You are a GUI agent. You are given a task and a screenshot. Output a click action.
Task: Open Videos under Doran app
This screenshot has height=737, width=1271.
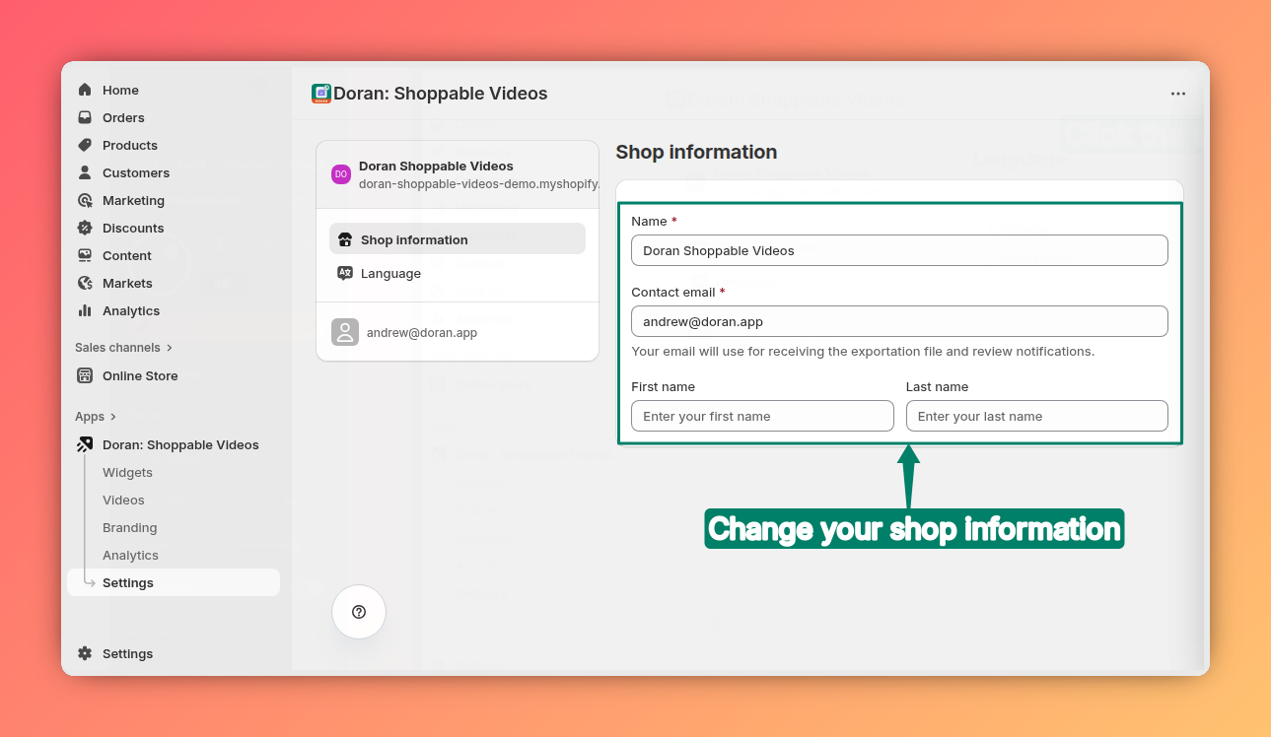coord(123,500)
